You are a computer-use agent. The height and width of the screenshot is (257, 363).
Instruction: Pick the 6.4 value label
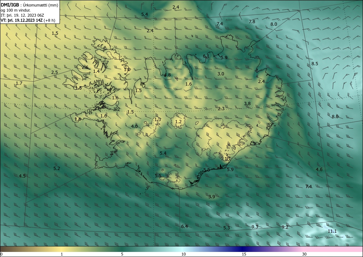pos(184,226)
